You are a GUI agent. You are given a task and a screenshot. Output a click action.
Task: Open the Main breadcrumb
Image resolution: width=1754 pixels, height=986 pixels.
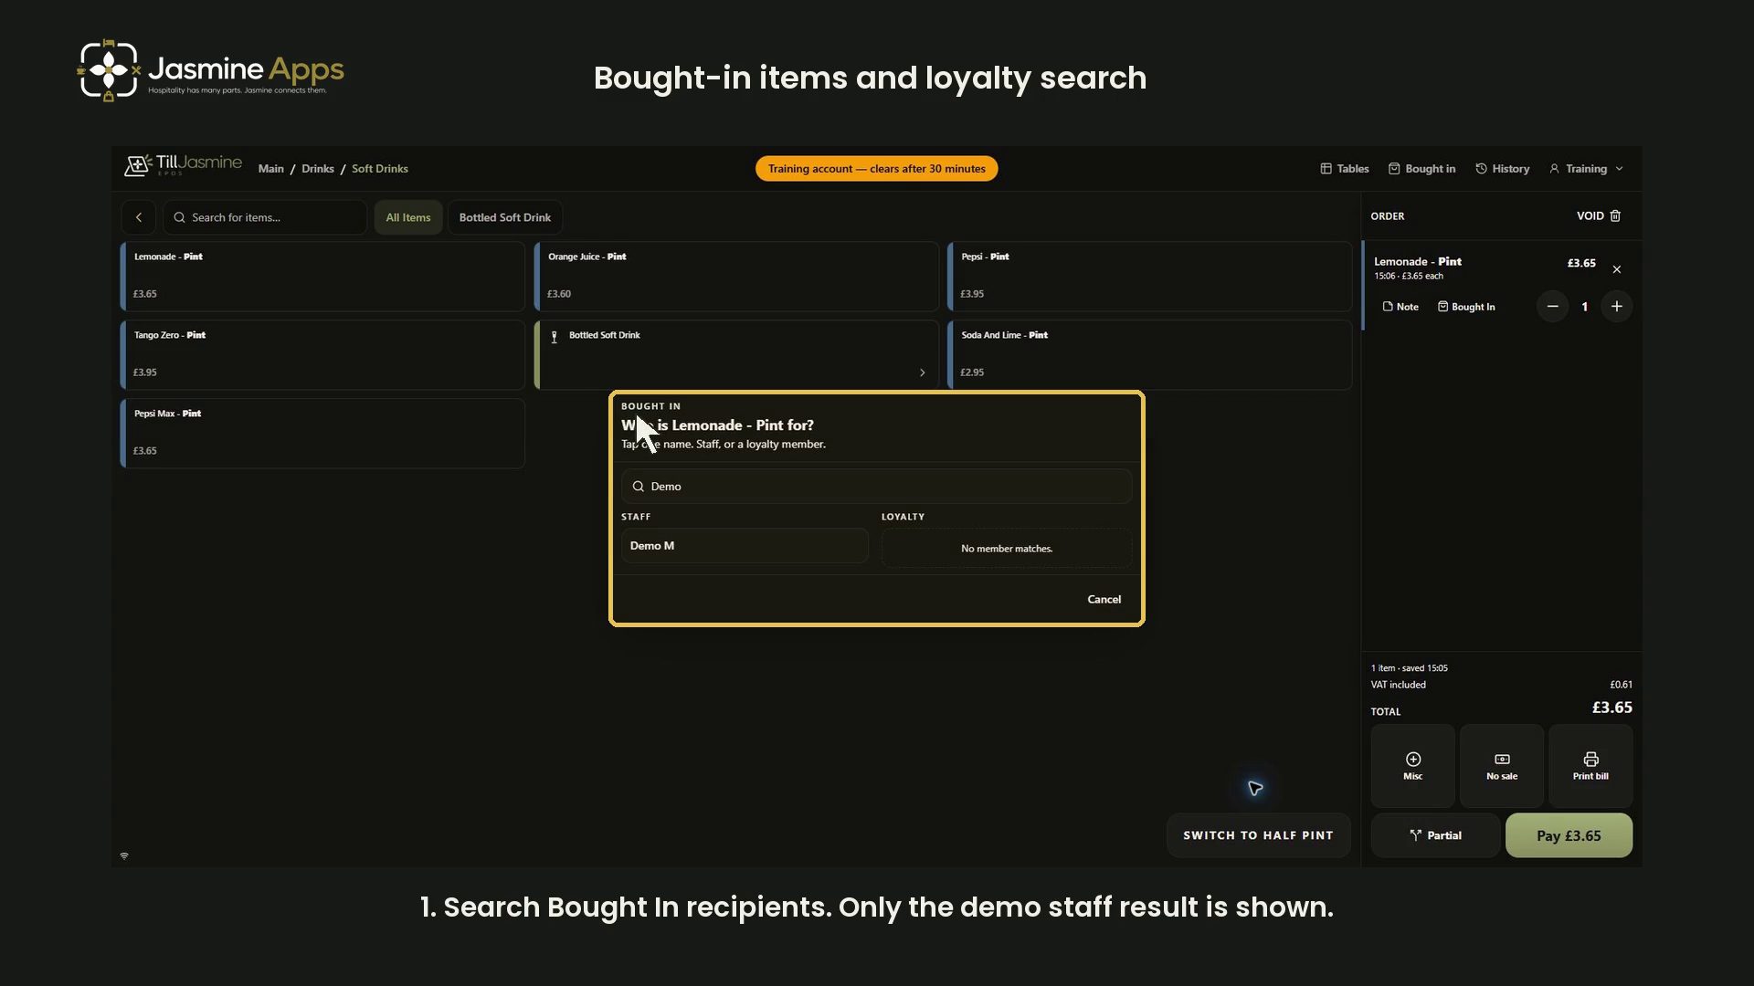click(270, 169)
